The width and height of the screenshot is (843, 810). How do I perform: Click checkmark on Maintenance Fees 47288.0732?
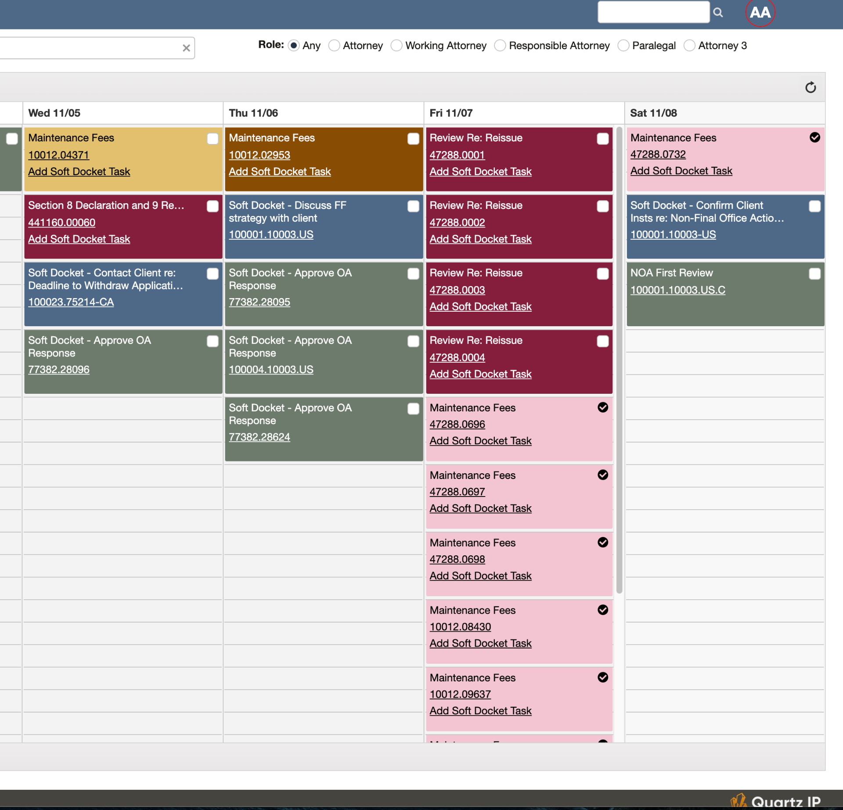pyautogui.click(x=814, y=137)
